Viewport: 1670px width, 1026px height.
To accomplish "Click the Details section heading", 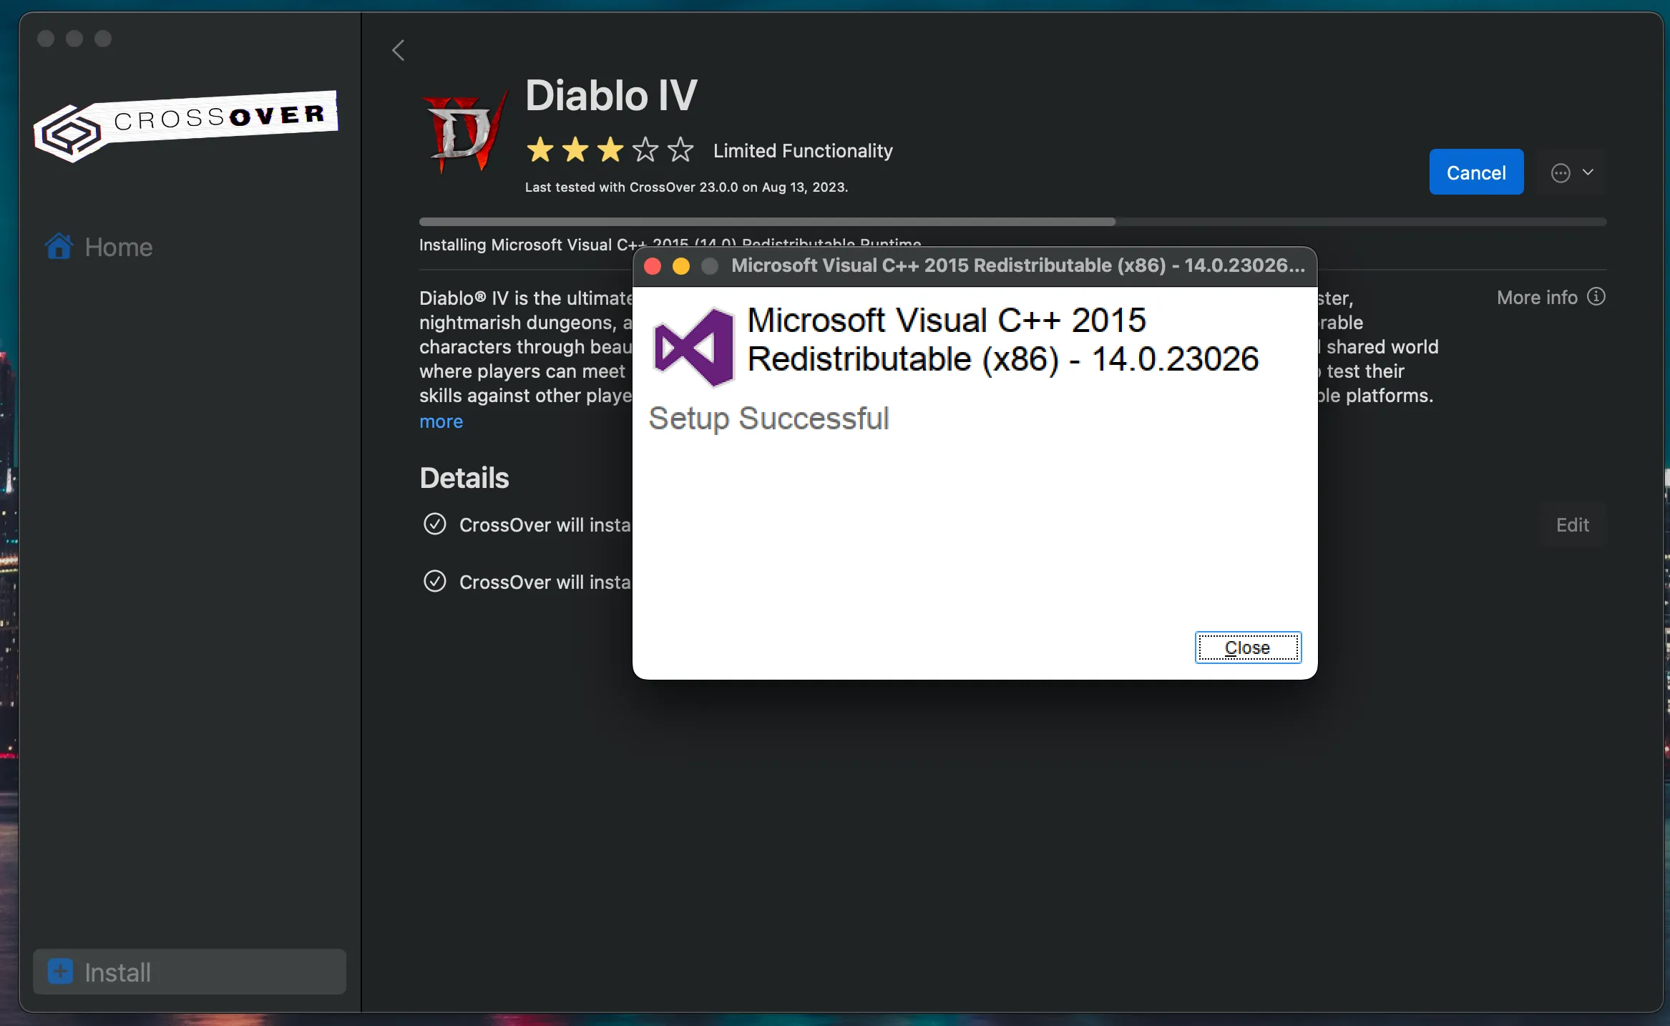I will point(464,478).
